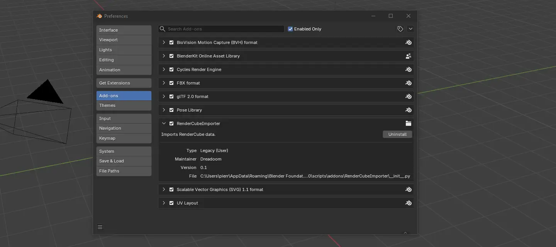Viewport: 556px width, 247px height.
Task: Open the Get Extensions section
Action: pos(124,83)
